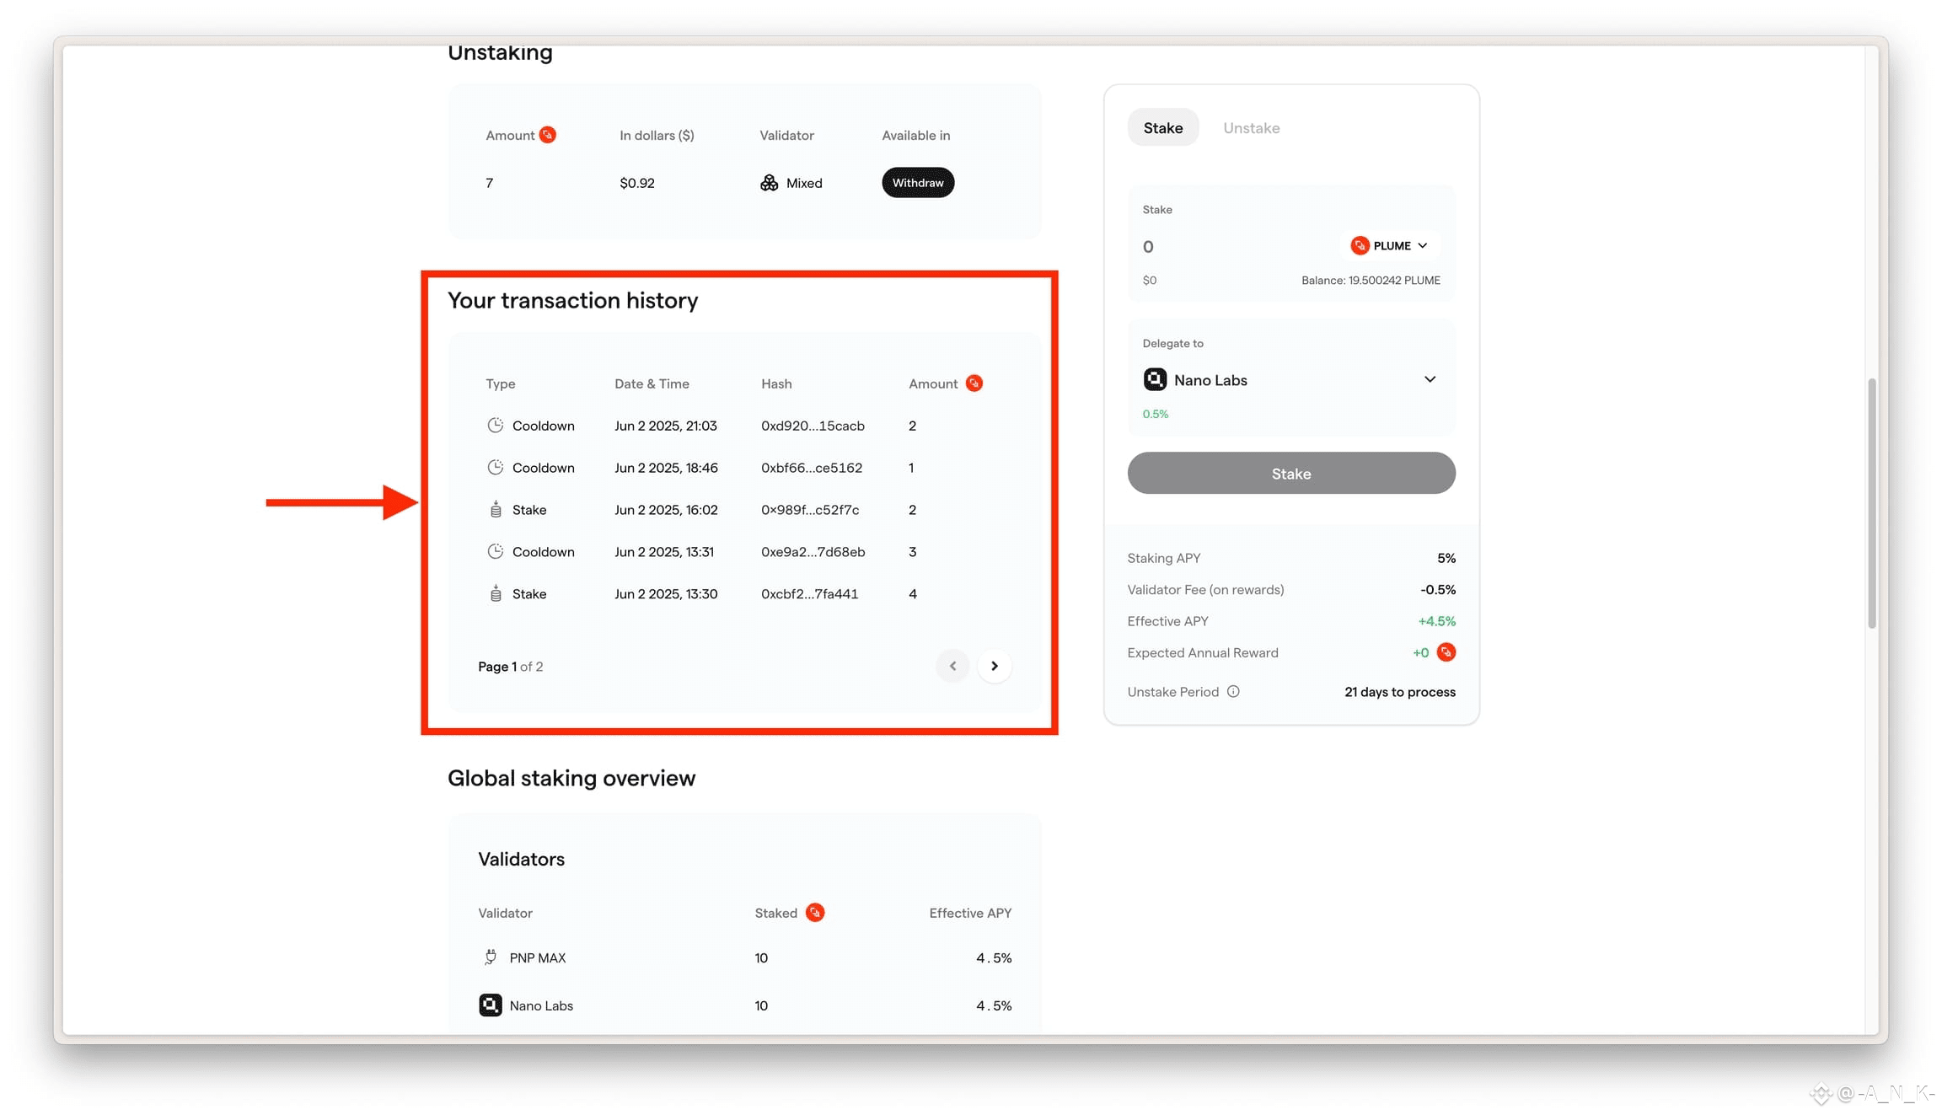Switch to the Unstake tab
Screen dimensions: 1942x1115
tap(1251, 128)
